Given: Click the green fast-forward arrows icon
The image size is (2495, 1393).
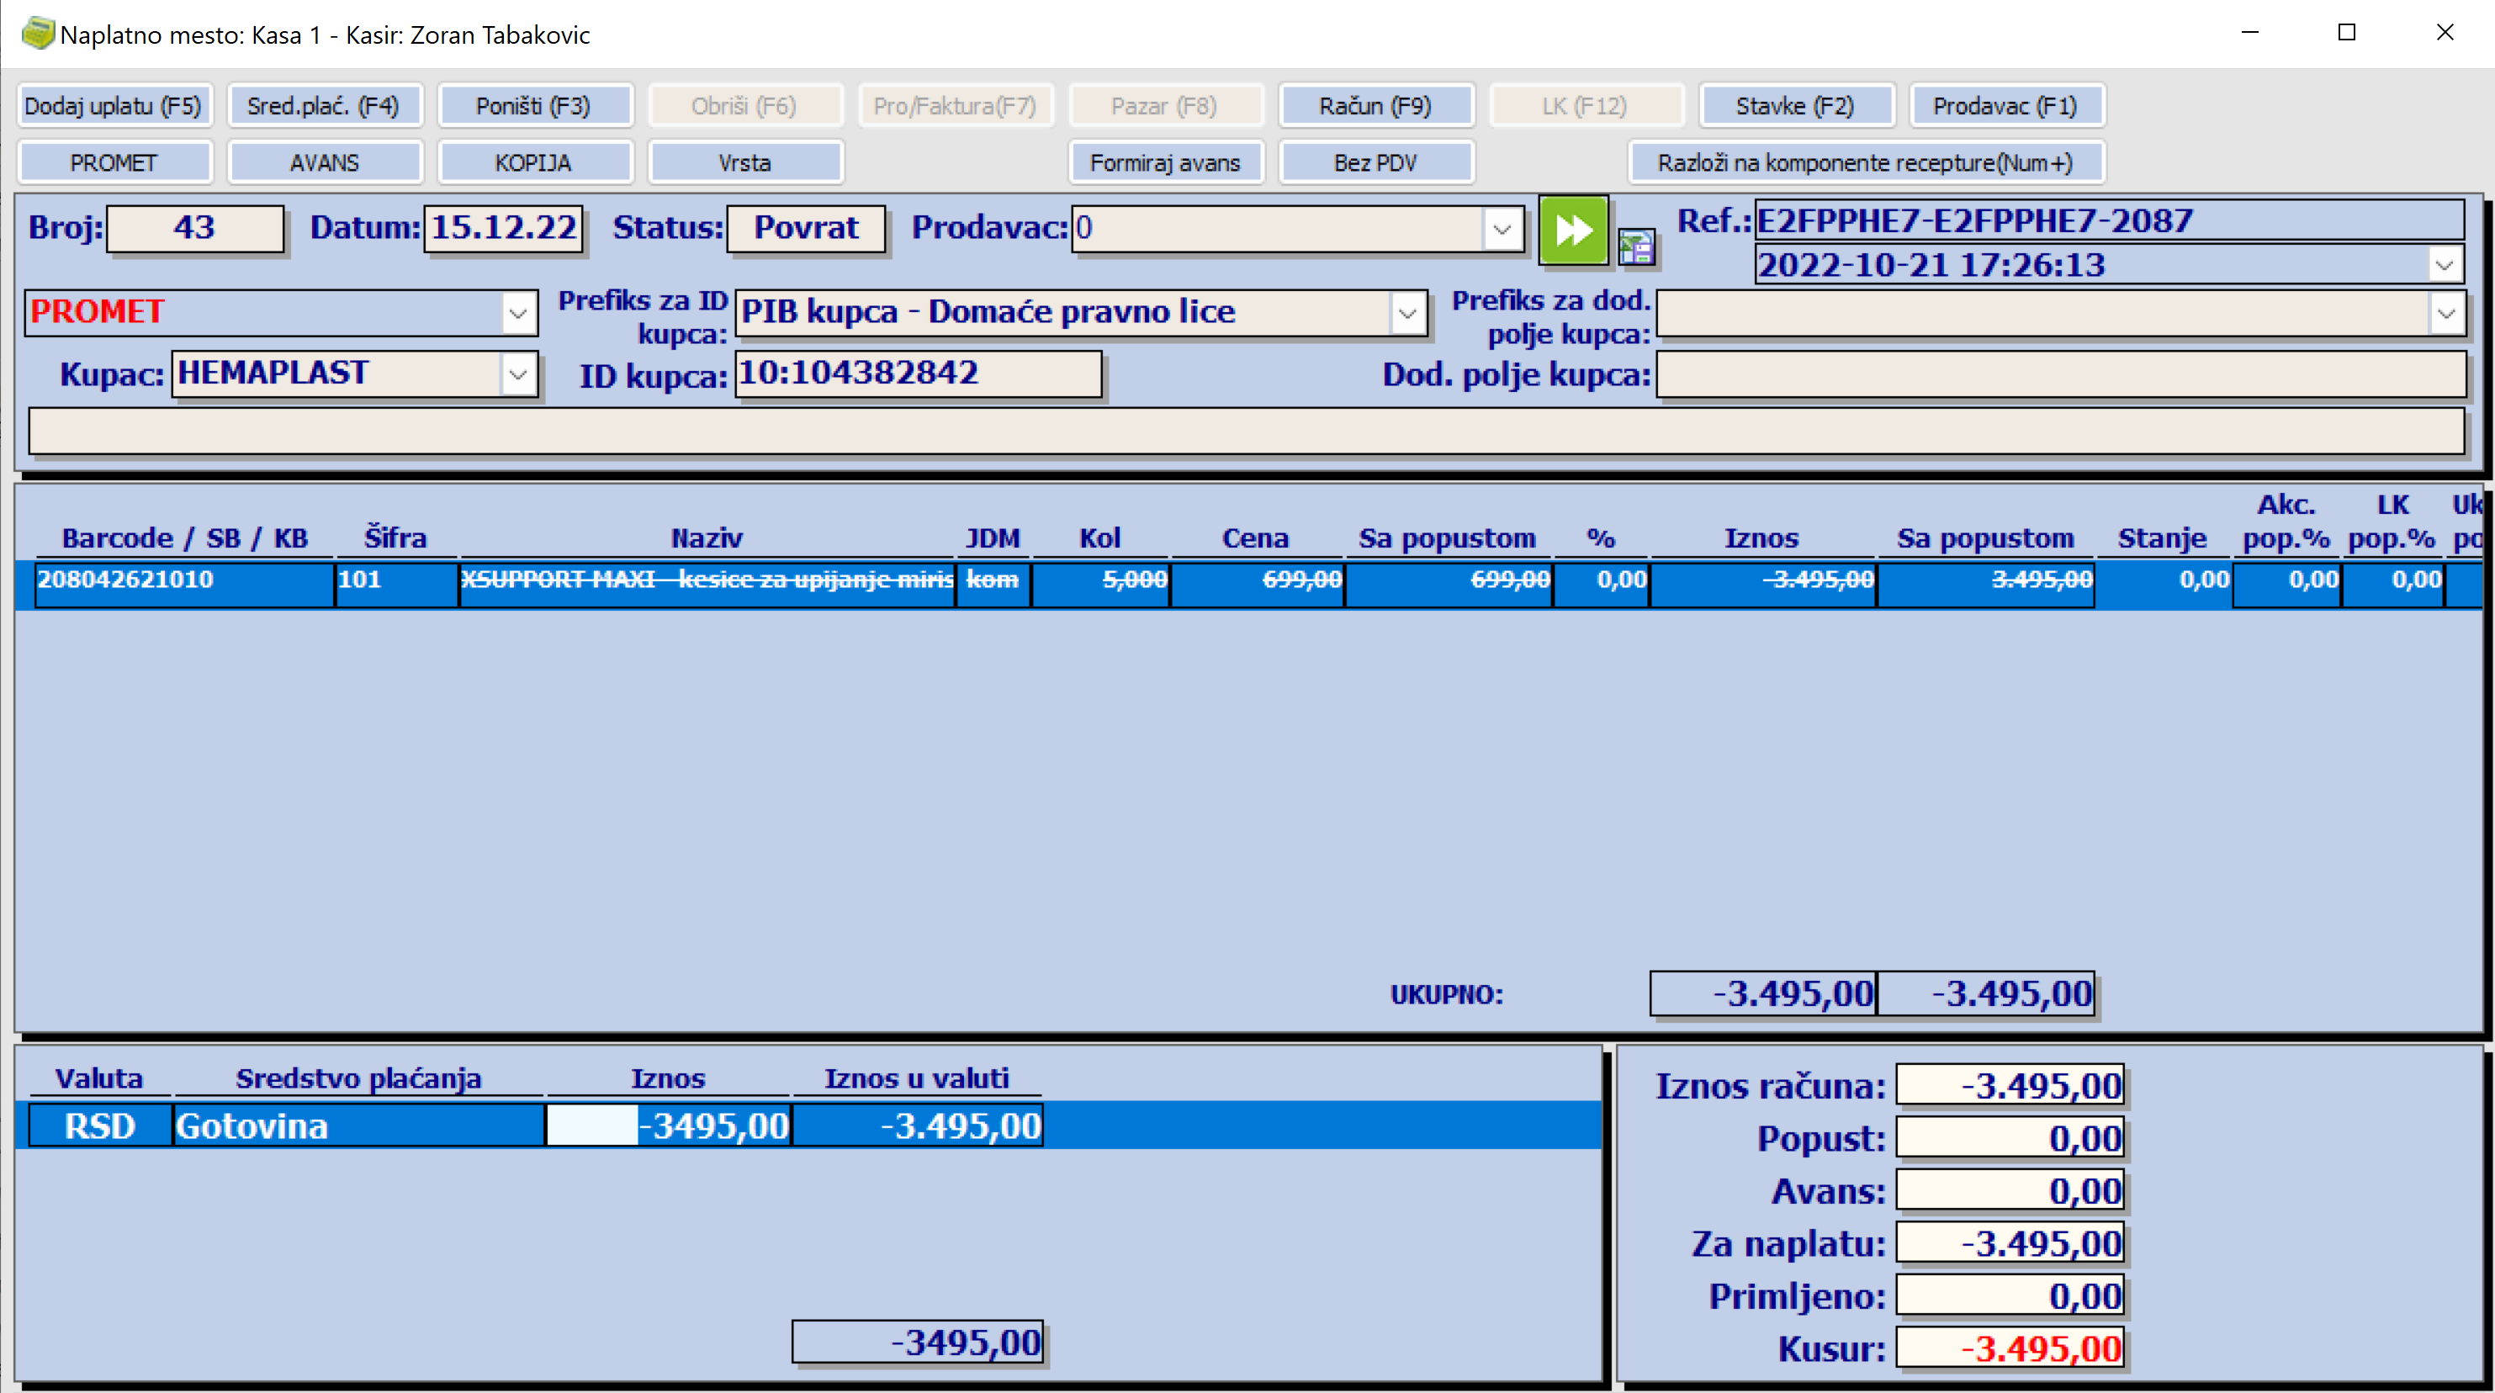Looking at the screenshot, I should pyautogui.click(x=1573, y=230).
